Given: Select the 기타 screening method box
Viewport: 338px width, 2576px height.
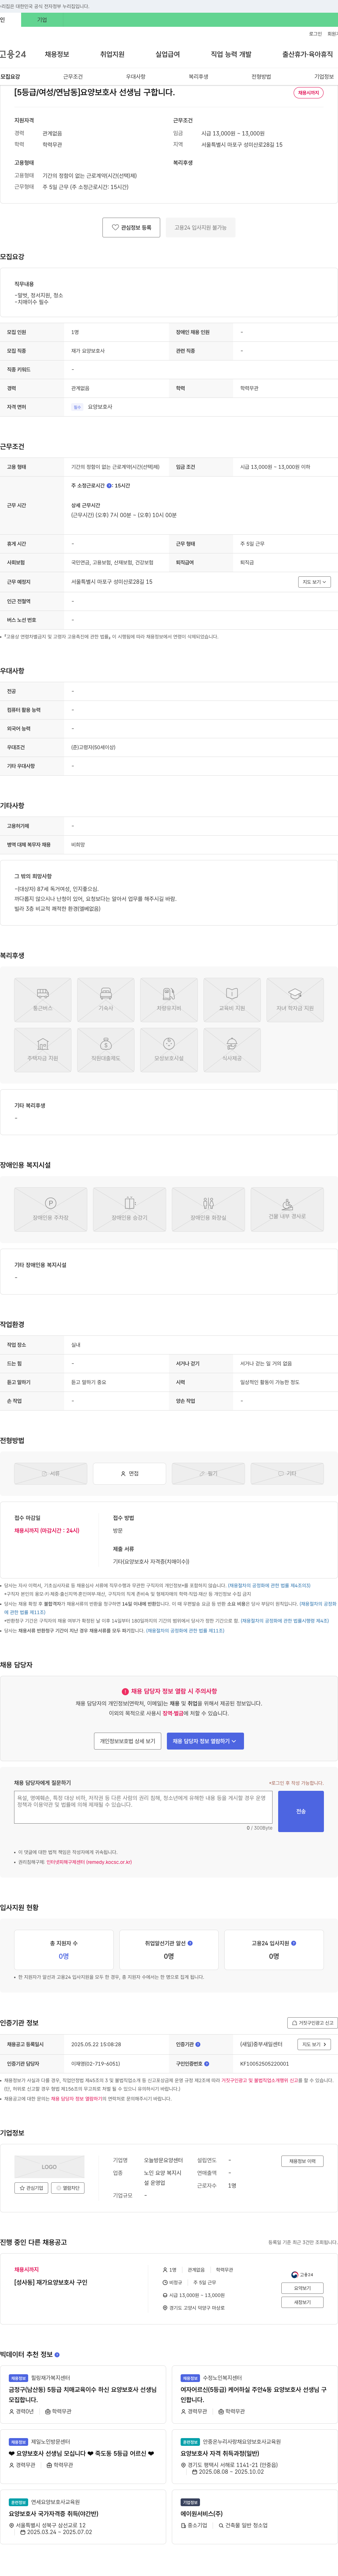Looking at the screenshot, I should 287,1474.
